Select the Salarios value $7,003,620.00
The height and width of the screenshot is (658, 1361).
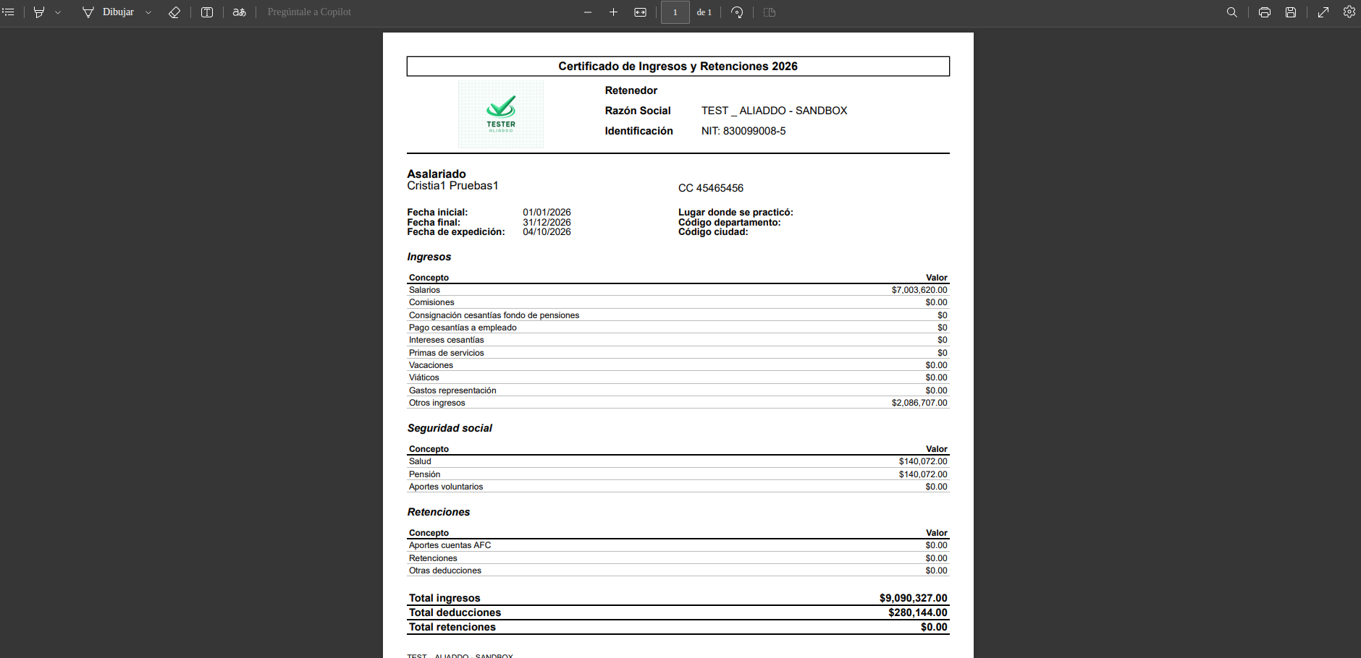pos(919,290)
